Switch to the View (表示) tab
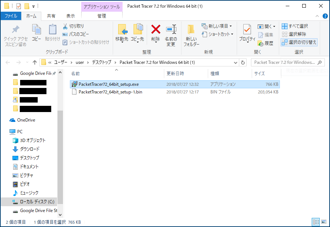The width and height of the screenshot is (330, 227). point(71,16)
